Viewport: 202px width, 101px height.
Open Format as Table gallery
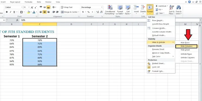click(120, 10)
